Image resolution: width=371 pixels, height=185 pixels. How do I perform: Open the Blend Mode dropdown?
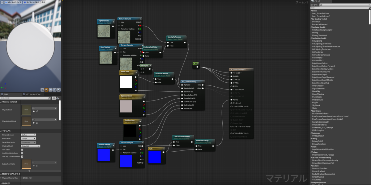tap(28, 139)
